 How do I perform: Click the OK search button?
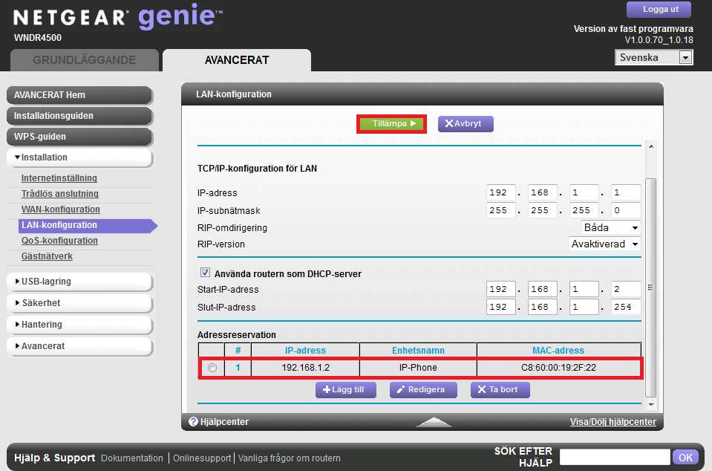tap(686, 458)
